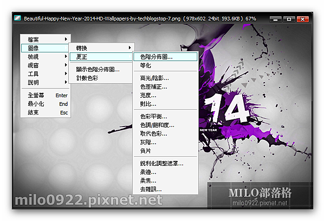Click 色階分佈圖... in the 更正 submenu
This screenshot has height=221, width=325.
(165, 57)
